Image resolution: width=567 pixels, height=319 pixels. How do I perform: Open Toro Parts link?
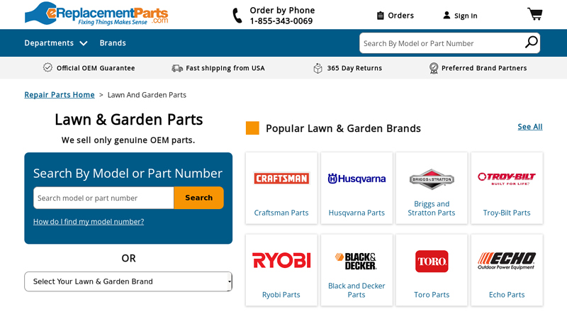pos(432,295)
